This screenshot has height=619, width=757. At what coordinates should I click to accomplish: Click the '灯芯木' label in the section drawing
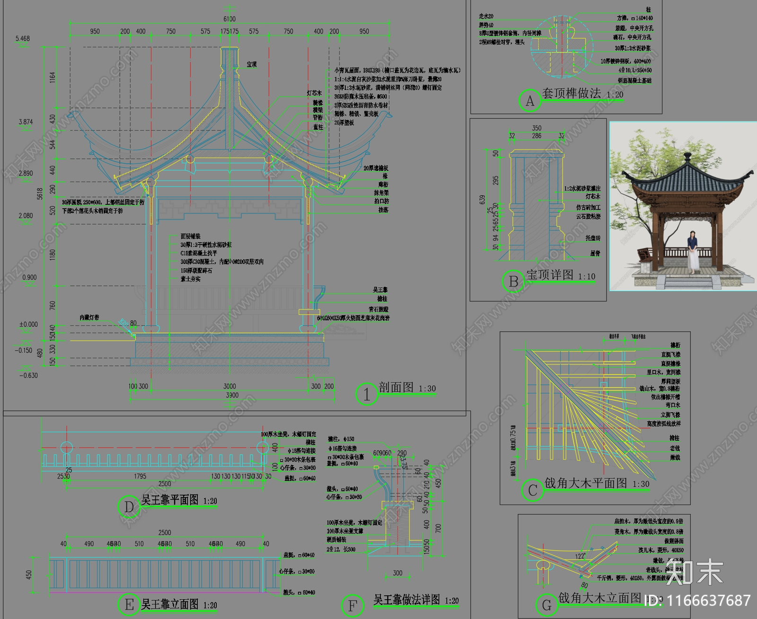[x=314, y=93]
